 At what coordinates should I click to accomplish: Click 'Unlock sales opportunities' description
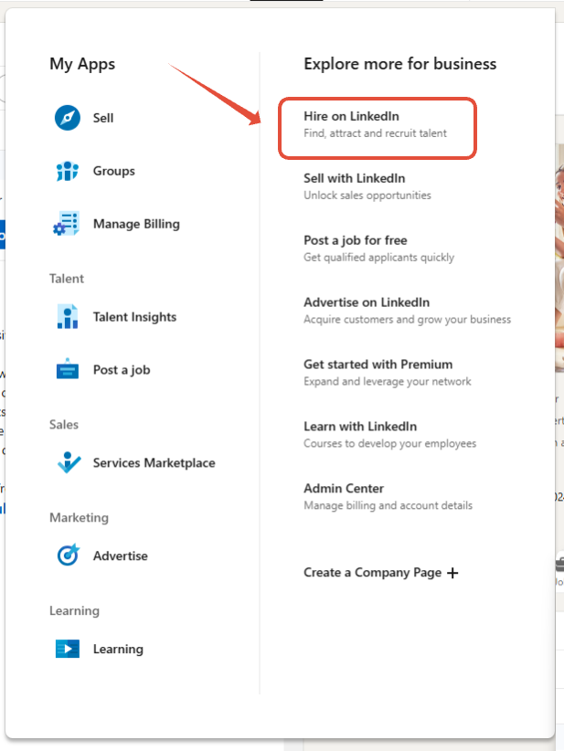[x=367, y=196]
